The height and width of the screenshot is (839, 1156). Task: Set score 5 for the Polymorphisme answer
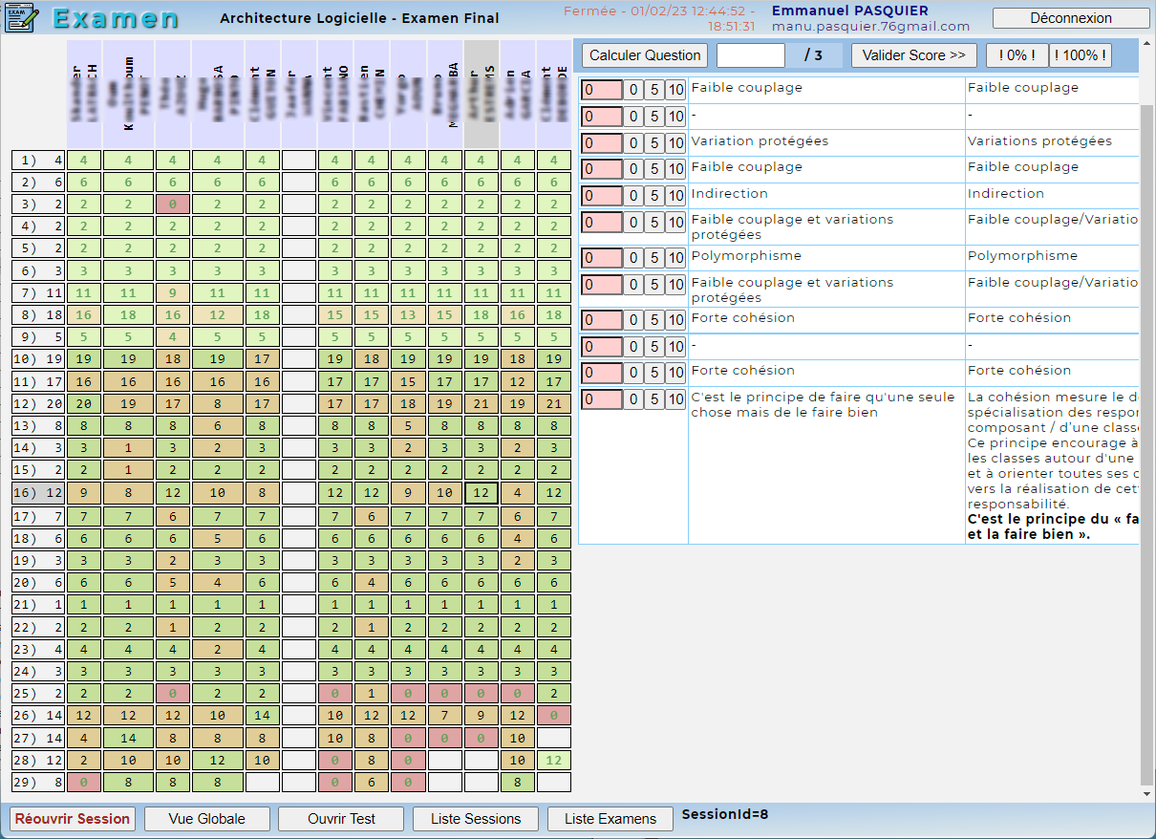(x=654, y=258)
